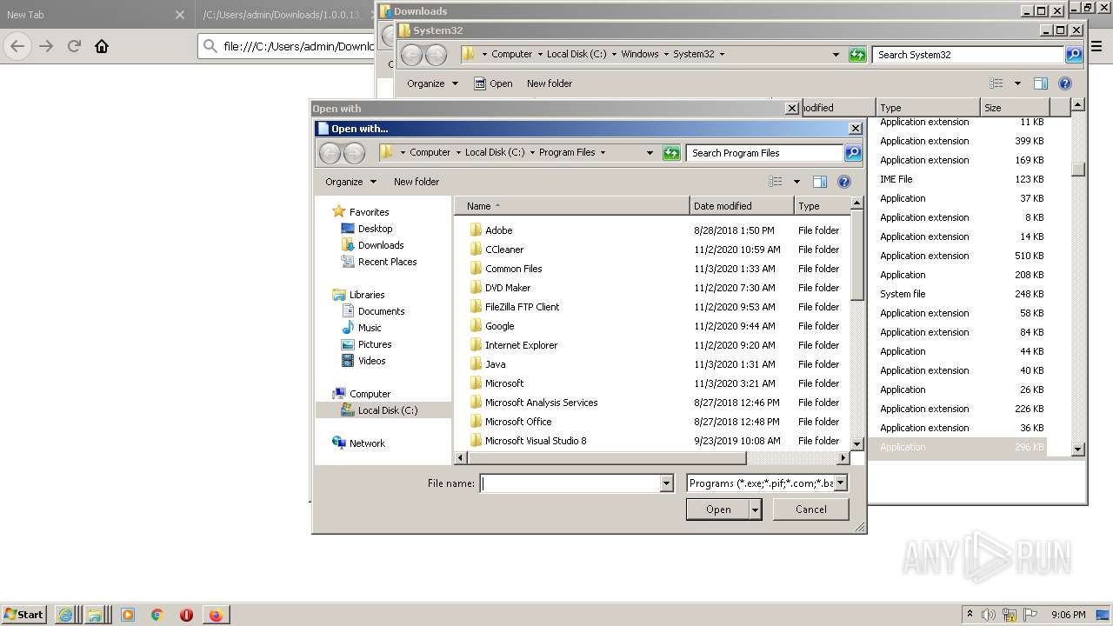Screen dimensions: 1113x626
Task: Expand the System32 address bar history dropdown
Action: pyautogui.click(x=836, y=55)
